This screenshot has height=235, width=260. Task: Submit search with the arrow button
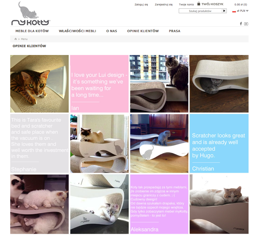coord(224,11)
